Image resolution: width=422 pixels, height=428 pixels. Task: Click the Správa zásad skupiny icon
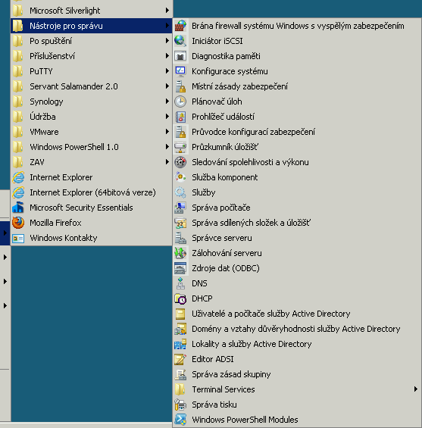pos(180,374)
